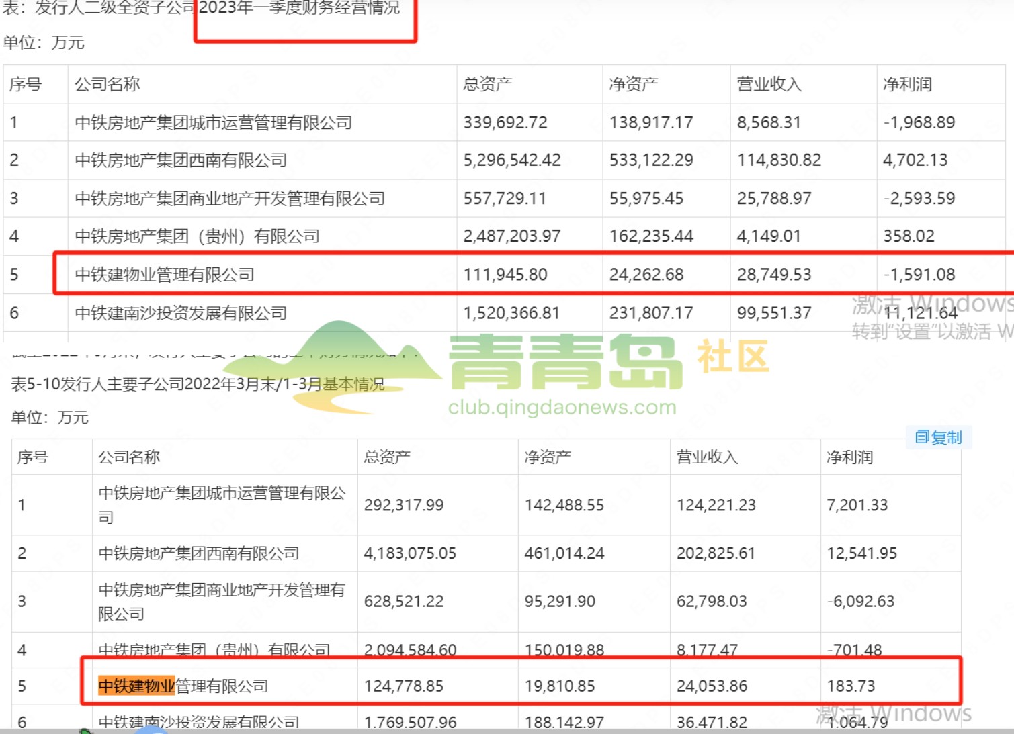Screen dimensions: 1014x734
Task: Click revenue value 4,149.01
Action: [x=769, y=236]
